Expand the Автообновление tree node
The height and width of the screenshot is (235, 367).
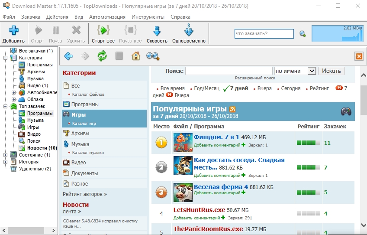(x=13, y=92)
